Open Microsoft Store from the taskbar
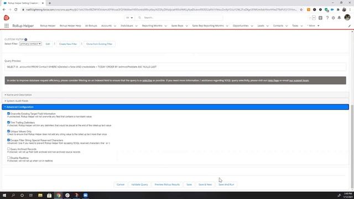Image resolution: width=354 pixels, height=199 pixels. 49,195
